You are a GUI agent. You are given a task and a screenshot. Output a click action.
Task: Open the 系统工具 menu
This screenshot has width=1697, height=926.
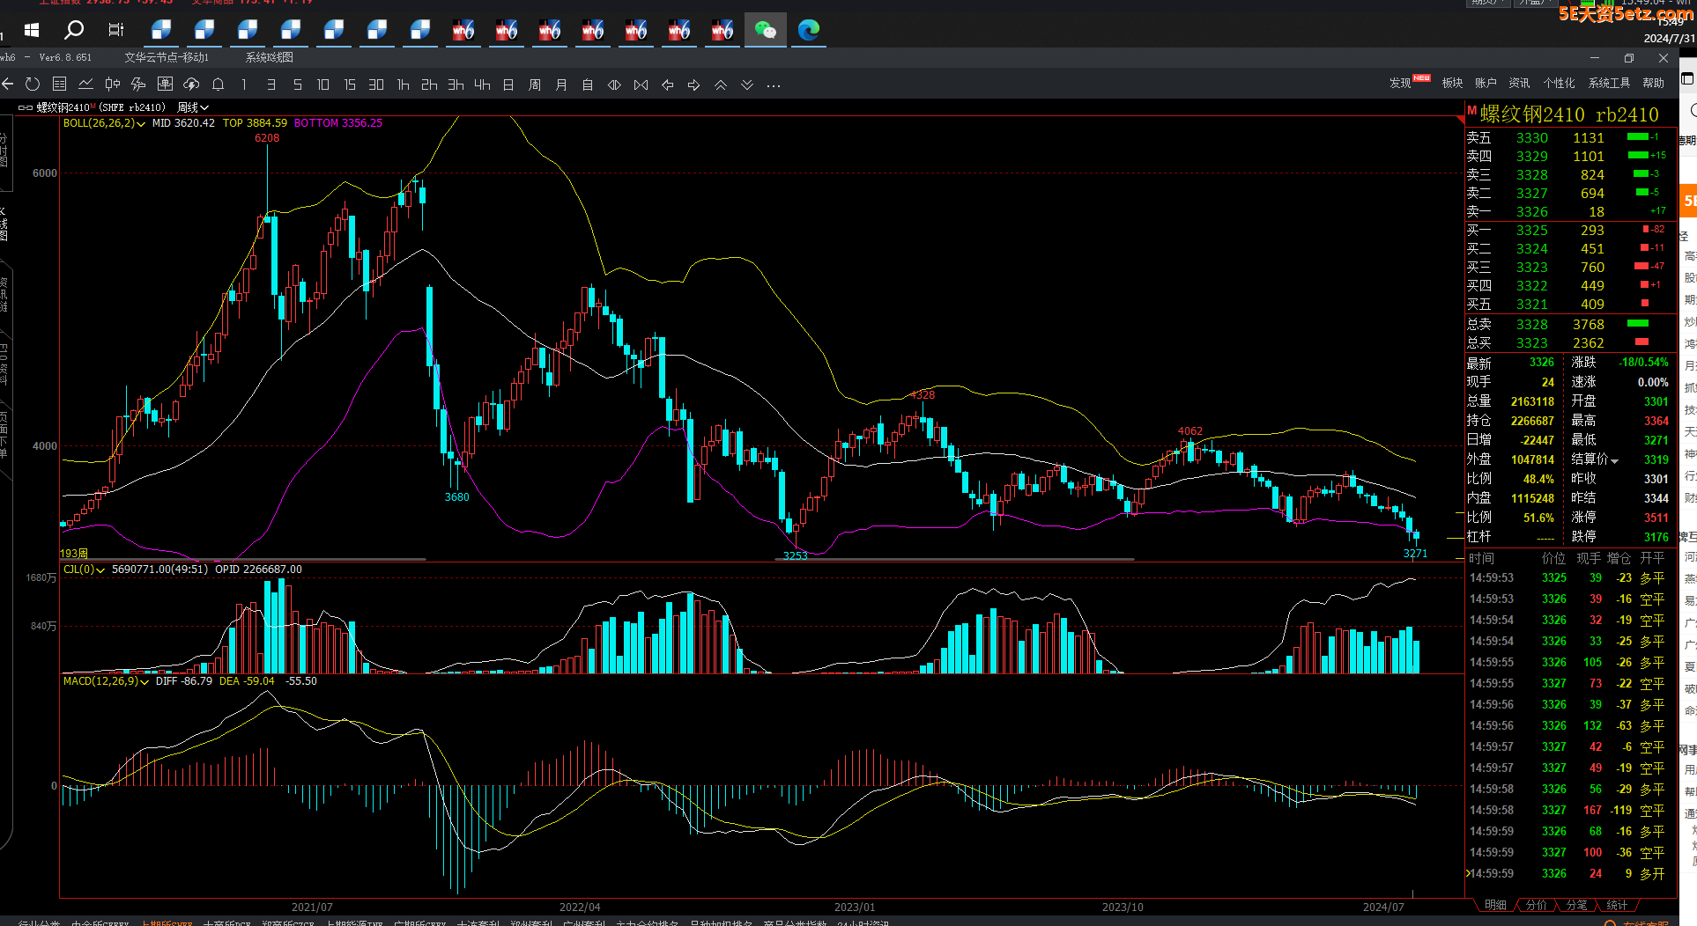[1609, 83]
